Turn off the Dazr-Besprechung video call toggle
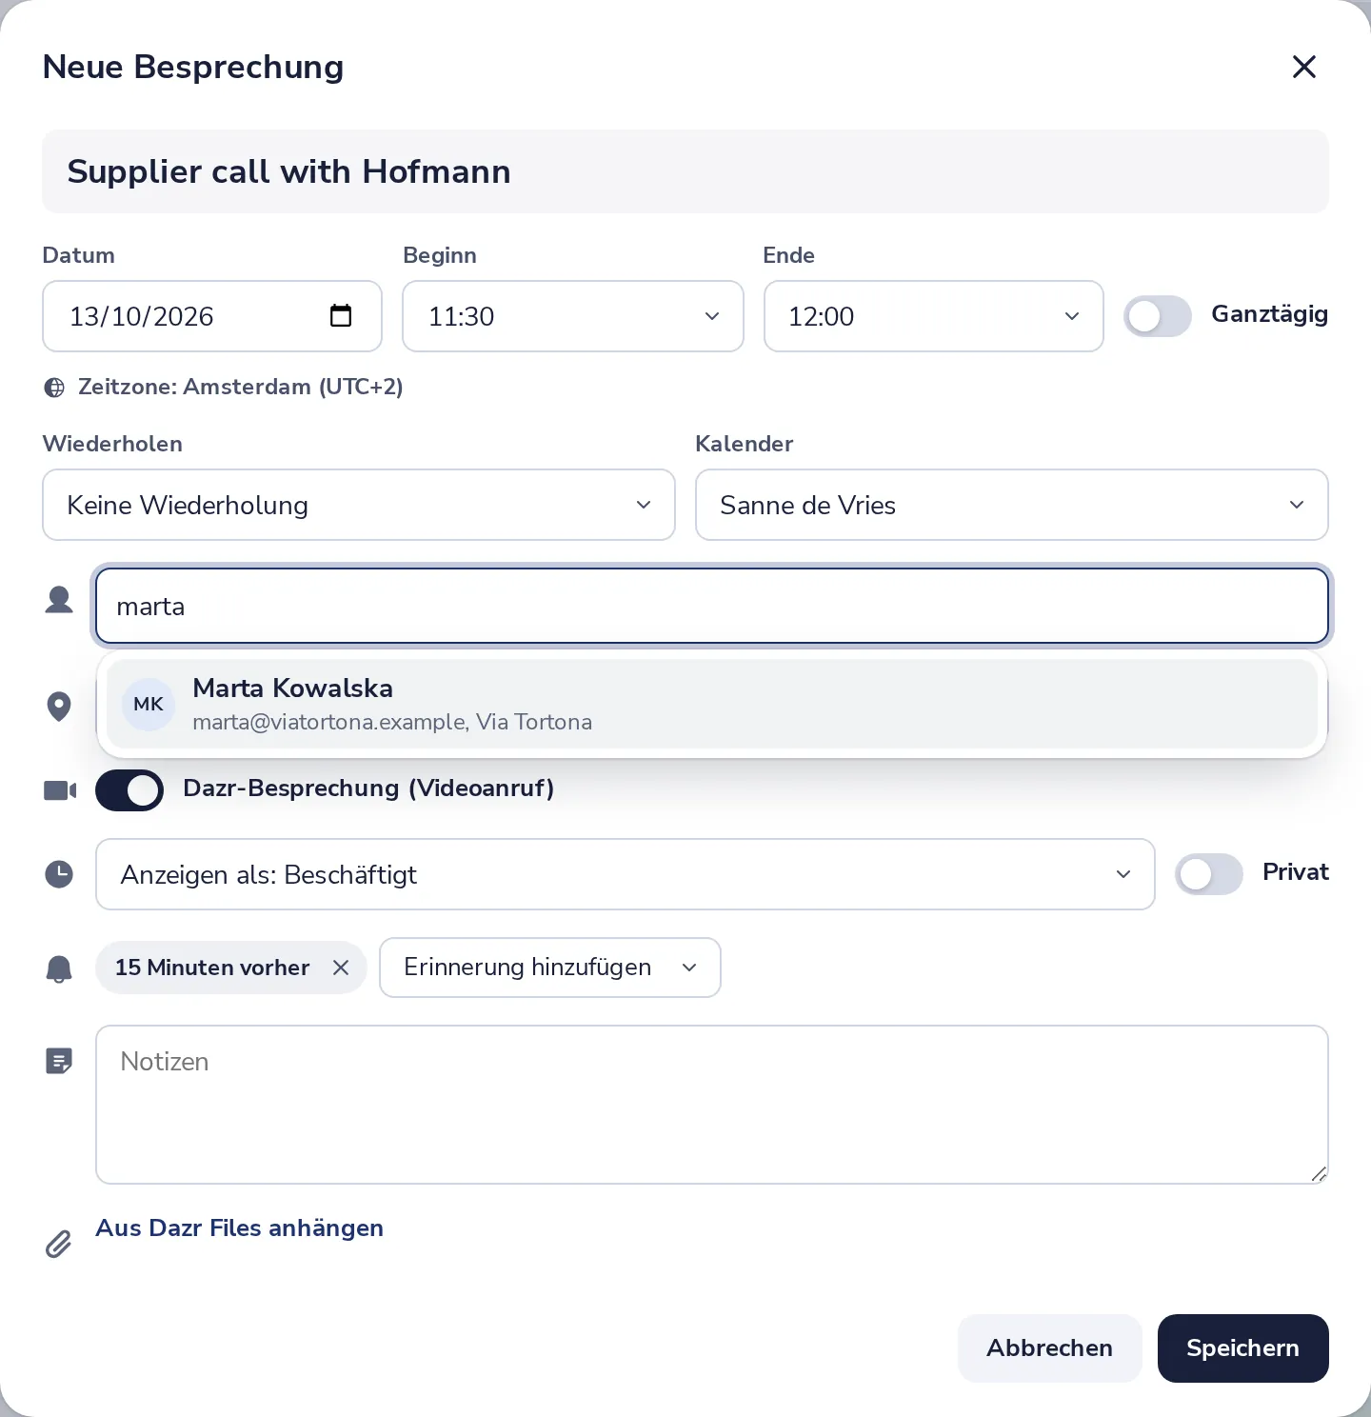 pyautogui.click(x=129, y=790)
